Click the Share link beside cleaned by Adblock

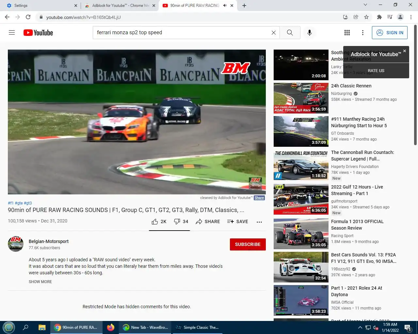259,198
